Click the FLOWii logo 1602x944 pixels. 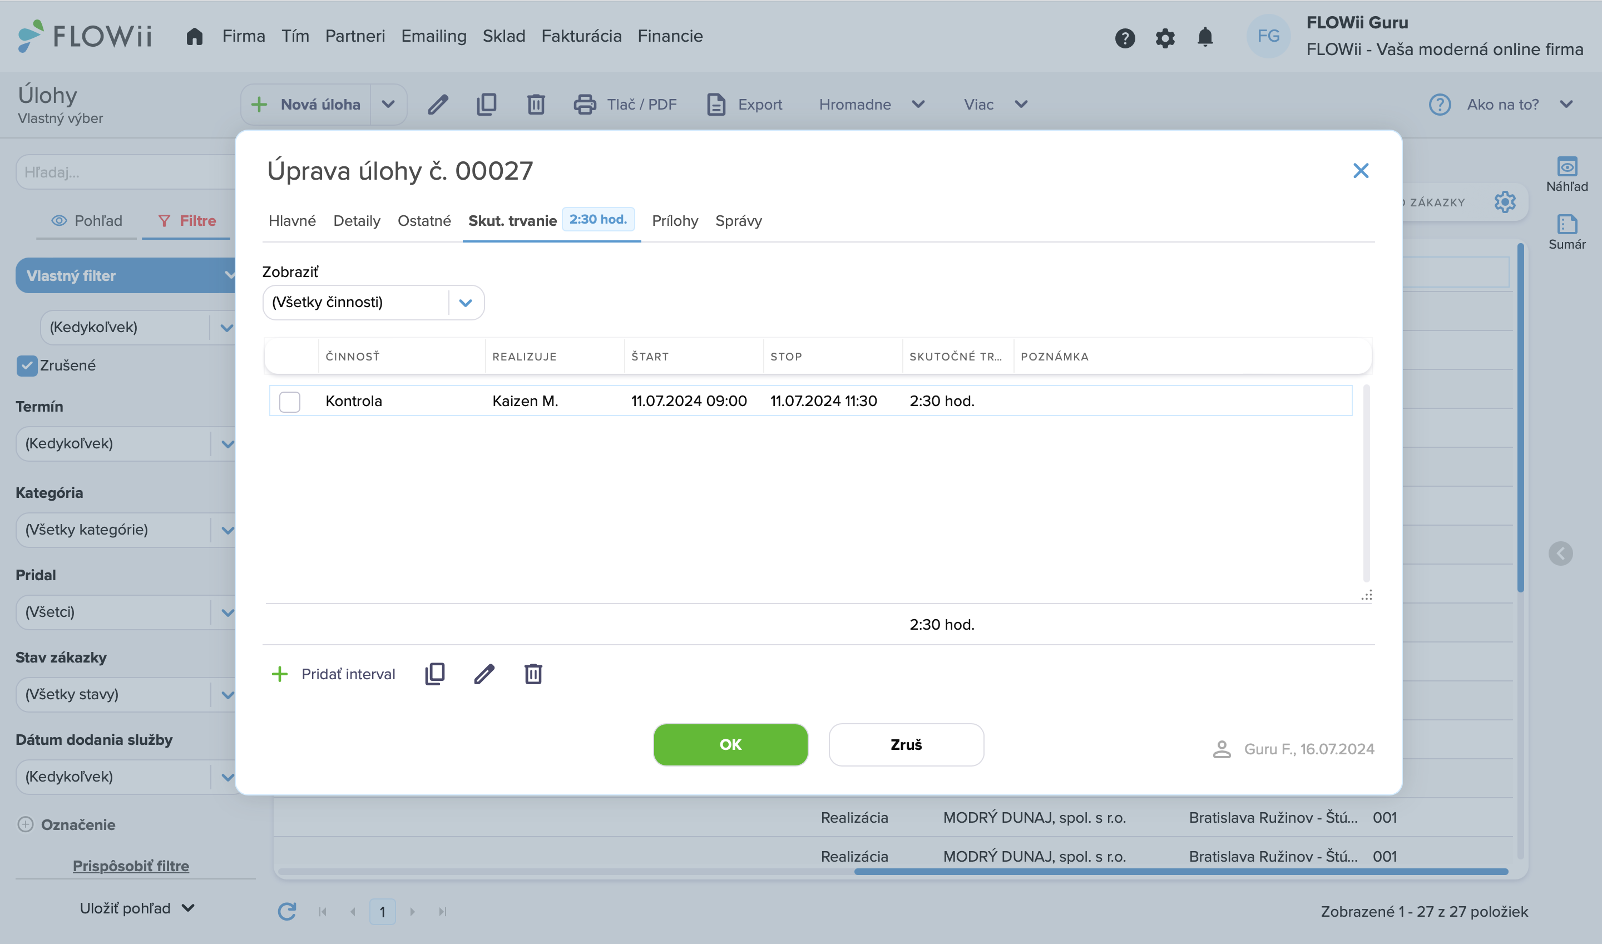85,36
